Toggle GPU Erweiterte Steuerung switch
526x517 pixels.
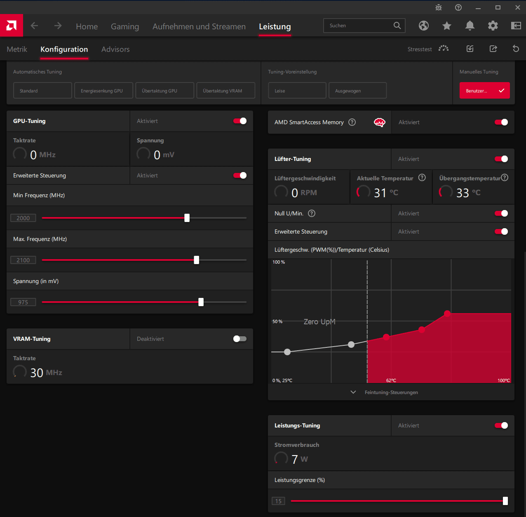coord(240,175)
